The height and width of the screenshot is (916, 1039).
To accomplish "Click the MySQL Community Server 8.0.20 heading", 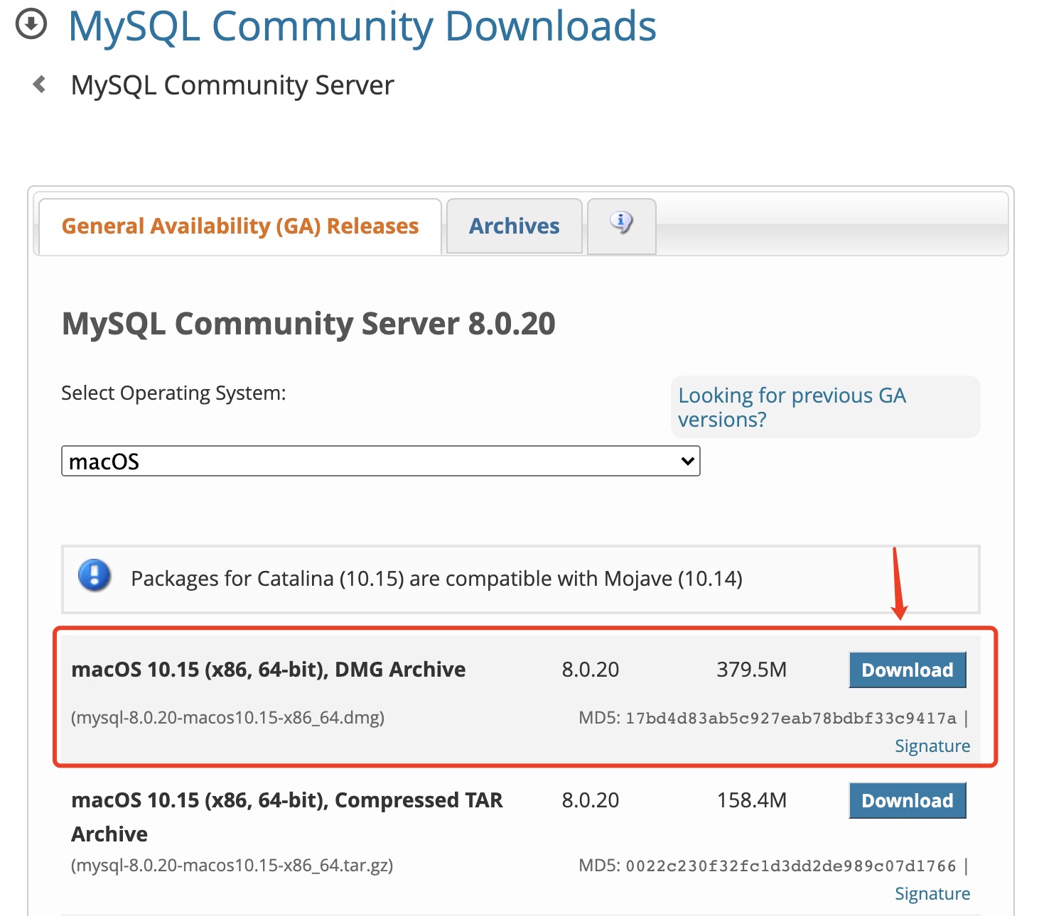I will (308, 324).
